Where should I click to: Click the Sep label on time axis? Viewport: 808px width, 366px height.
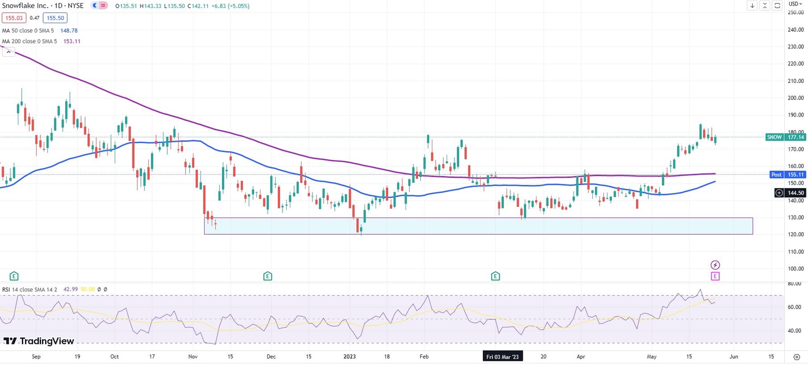pyautogui.click(x=36, y=357)
